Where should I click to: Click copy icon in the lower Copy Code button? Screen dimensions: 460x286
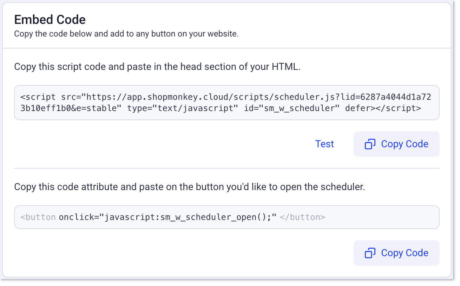coord(370,253)
